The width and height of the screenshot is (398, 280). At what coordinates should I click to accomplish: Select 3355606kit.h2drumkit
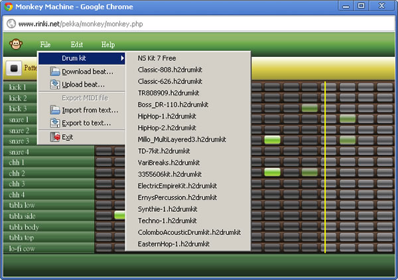[x=188, y=174]
